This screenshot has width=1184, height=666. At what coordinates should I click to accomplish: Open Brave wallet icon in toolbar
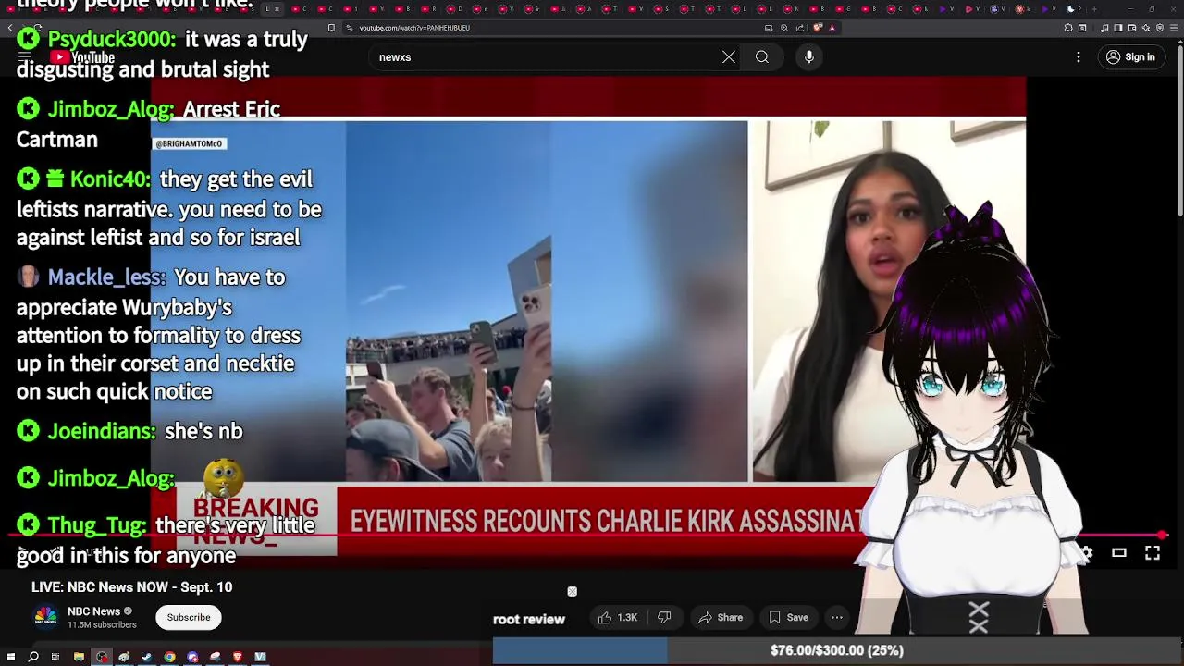click(x=1132, y=28)
